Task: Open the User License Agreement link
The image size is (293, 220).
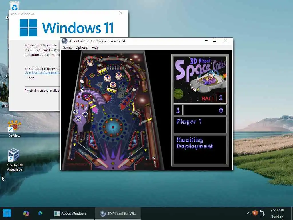Action: pyautogui.click(x=42, y=72)
